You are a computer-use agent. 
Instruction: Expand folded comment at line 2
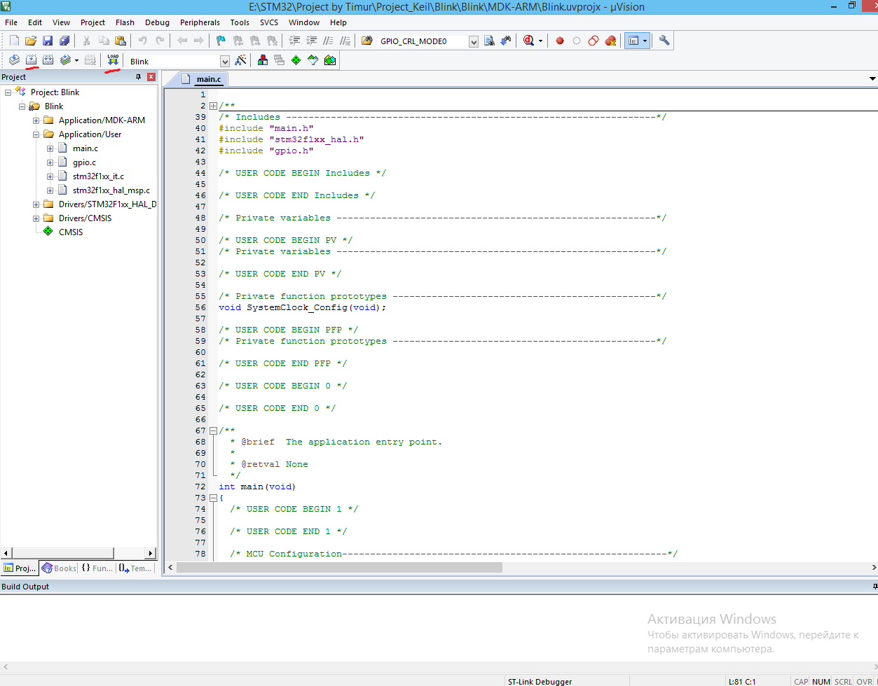tap(213, 106)
